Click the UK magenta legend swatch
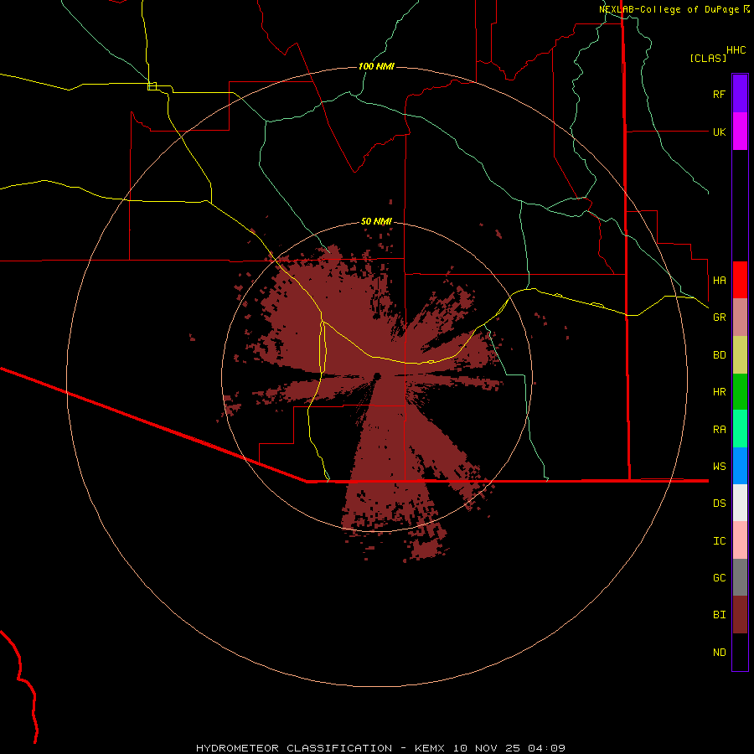 click(740, 132)
